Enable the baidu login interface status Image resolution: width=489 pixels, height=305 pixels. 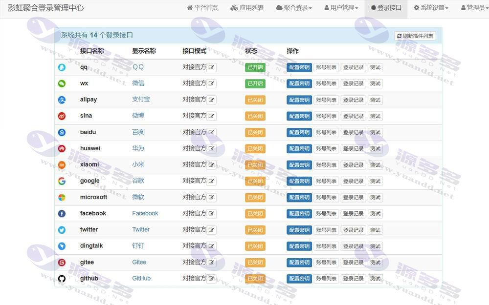[255, 132]
